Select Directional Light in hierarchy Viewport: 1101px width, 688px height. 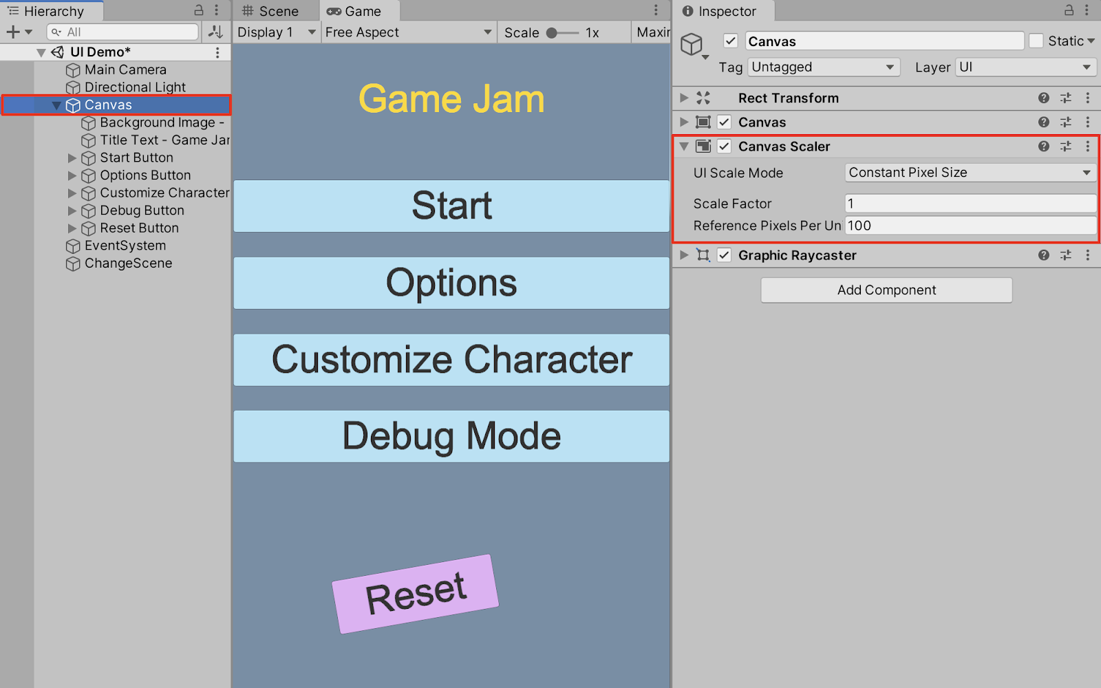pos(135,87)
